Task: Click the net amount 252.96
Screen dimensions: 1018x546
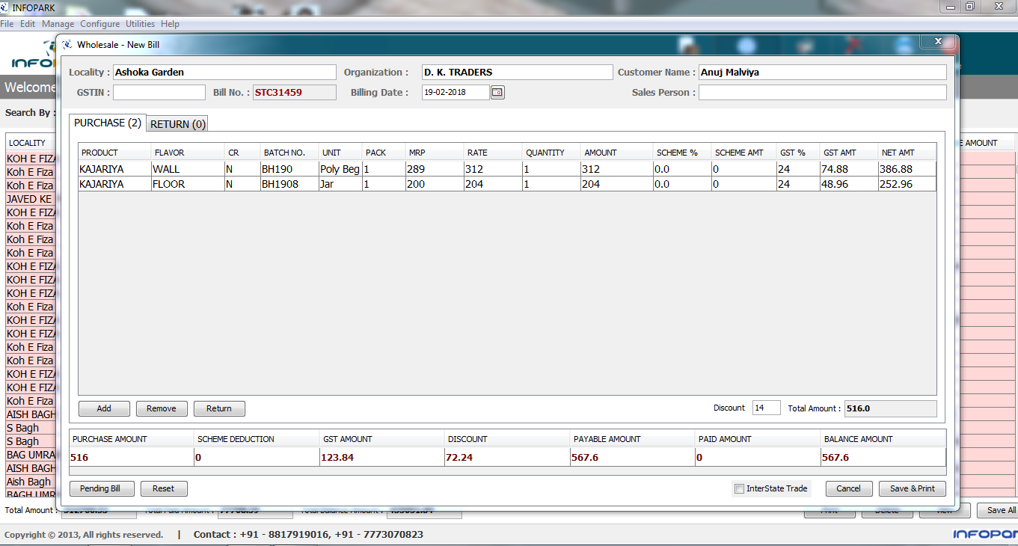Action: [x=907, y=184]
